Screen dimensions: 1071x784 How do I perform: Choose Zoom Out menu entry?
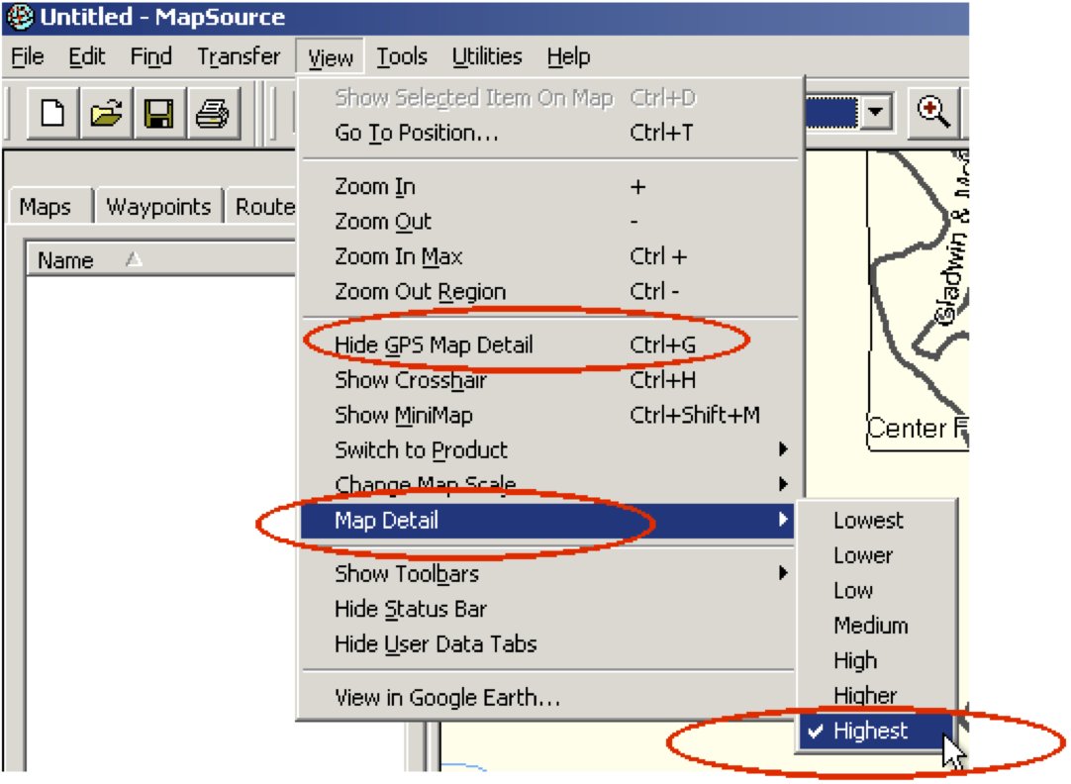click(549, 222)
